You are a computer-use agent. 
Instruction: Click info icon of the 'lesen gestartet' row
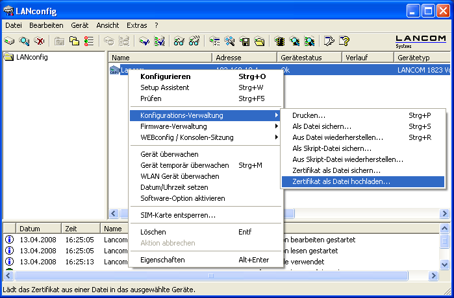point(10,251)
